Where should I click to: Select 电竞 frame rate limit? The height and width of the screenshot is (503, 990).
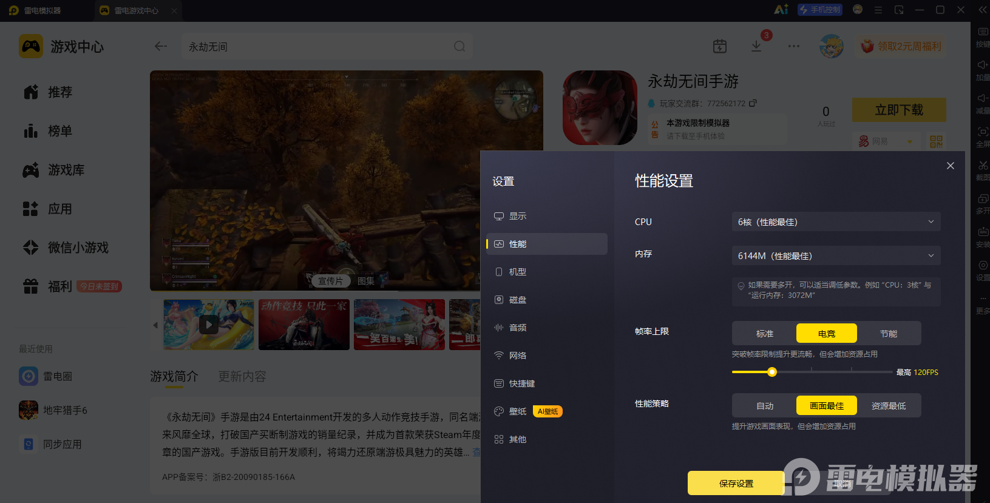[x=827, y=333]
